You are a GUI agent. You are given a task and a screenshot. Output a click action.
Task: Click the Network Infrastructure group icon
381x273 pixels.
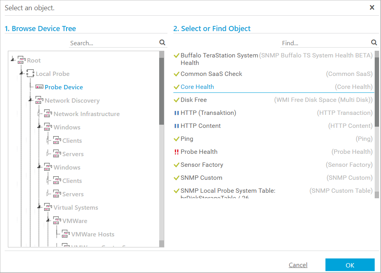pyautogui.click(x=48, y=114)
